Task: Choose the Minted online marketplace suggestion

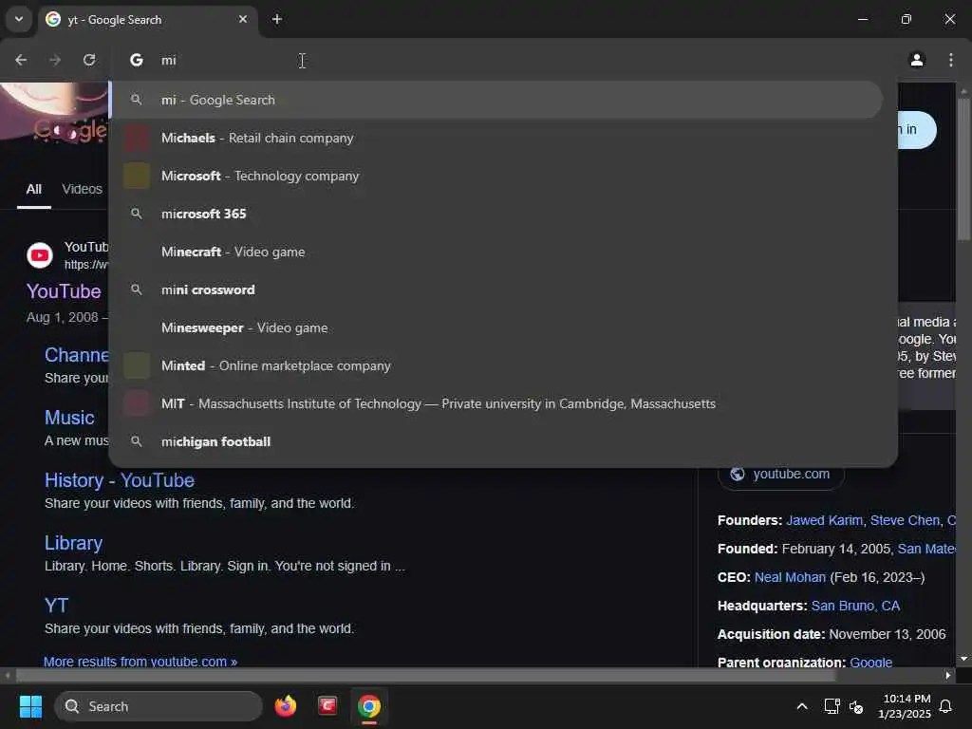Action: (495, 365)
